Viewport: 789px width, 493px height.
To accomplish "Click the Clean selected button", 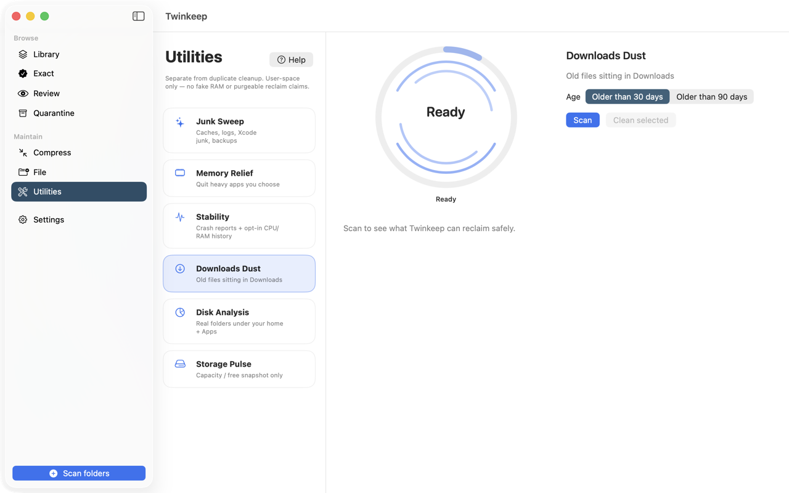I will 640,120.
